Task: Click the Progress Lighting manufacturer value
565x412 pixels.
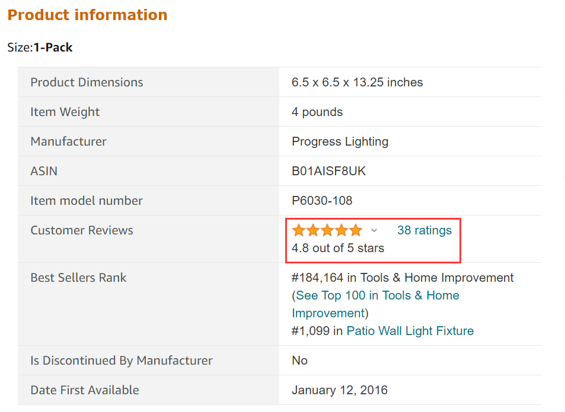Action: (x=340, y=141)
